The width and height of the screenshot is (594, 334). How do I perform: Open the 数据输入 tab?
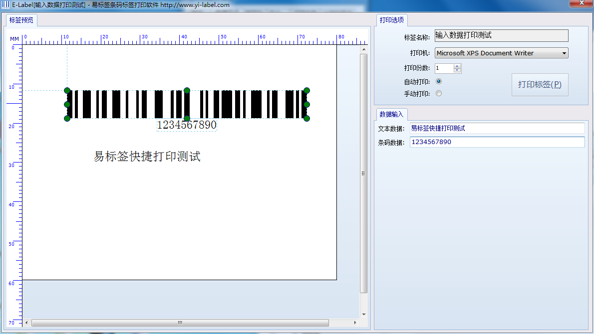point(391,114)
